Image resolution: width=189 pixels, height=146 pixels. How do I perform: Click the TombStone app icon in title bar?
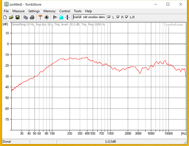point(6,4)
